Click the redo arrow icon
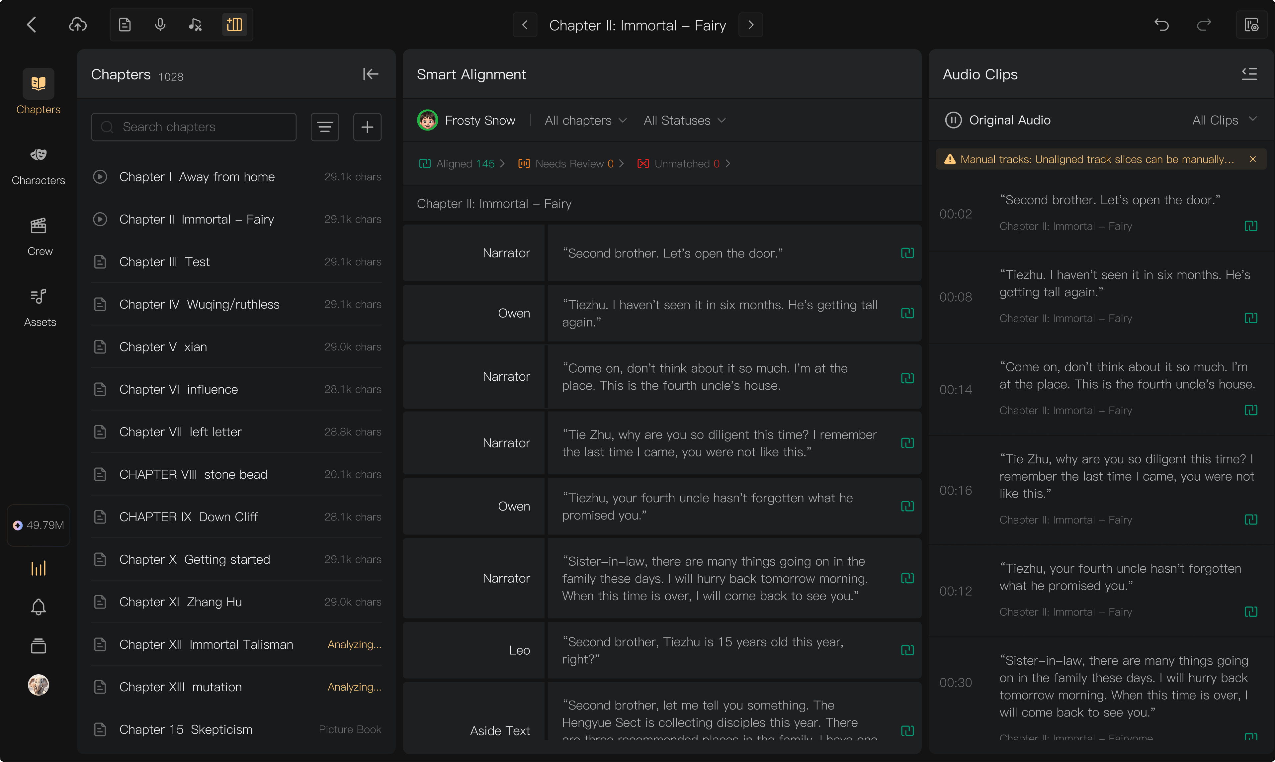The width and height of the screenshot is (1275, 762). pos(1204,25)
